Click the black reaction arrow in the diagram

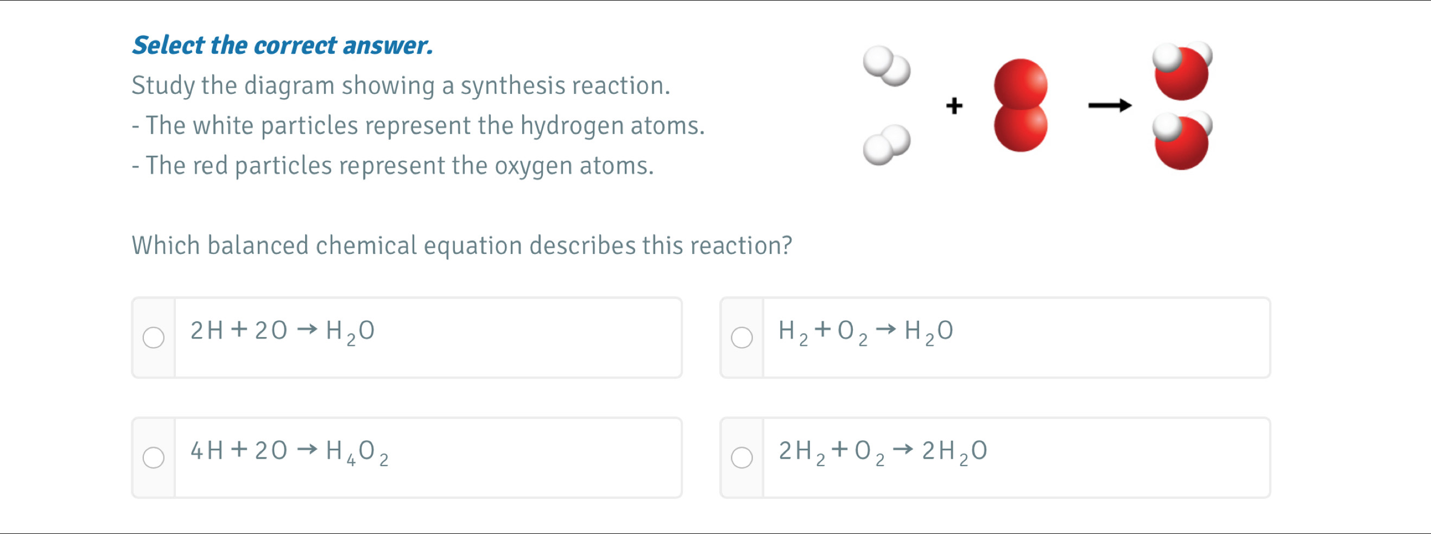pos(1110,105)
